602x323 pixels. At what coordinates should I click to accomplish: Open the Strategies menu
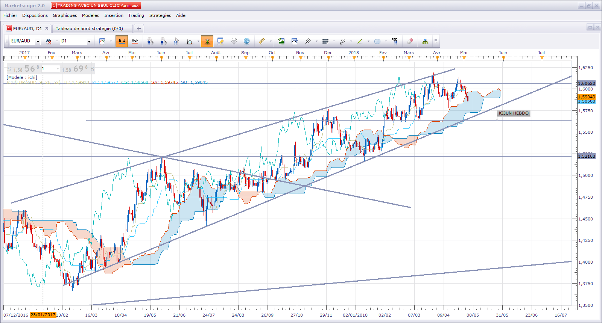160,15
